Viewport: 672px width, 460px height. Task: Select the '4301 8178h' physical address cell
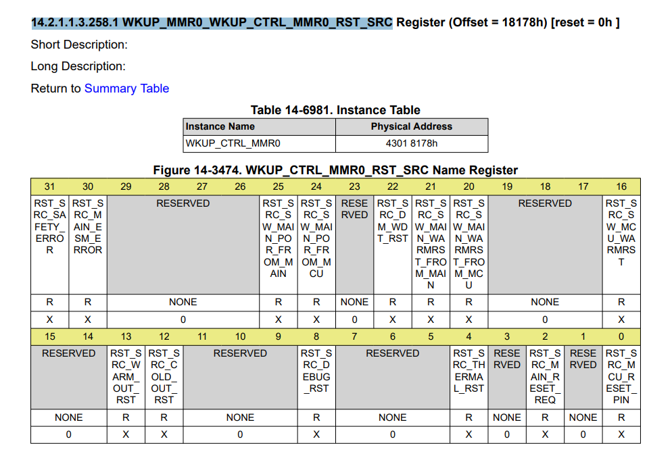tap(412, 143)
